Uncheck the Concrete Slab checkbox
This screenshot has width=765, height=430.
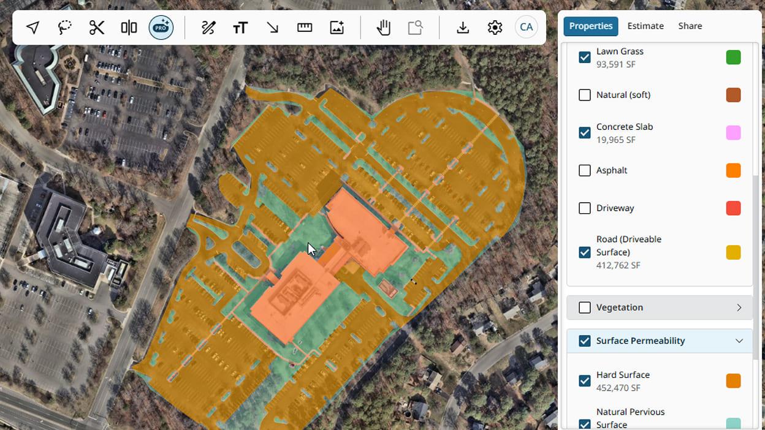[x=585, y=133]
